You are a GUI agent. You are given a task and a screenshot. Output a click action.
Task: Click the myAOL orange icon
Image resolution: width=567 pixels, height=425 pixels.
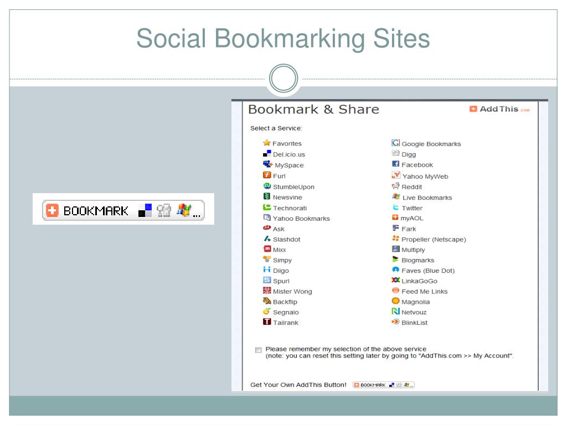(x=395, y=217)
